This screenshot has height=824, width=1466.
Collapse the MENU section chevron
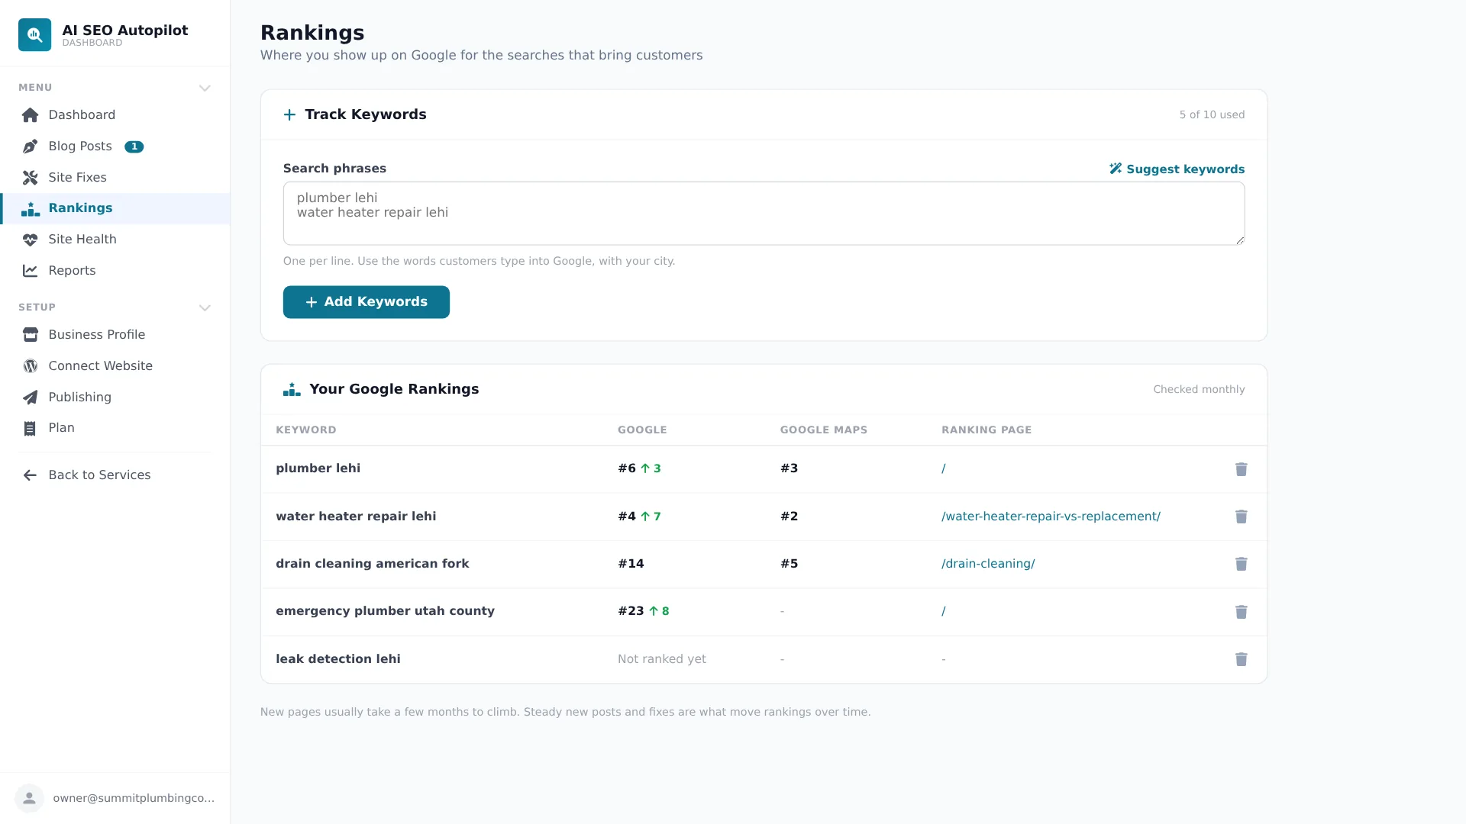pyautogui.click(x=205, y=89)
